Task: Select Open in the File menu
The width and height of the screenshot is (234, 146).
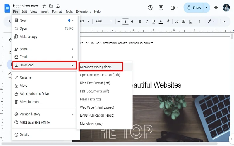Action: click(x=44, y=29)
